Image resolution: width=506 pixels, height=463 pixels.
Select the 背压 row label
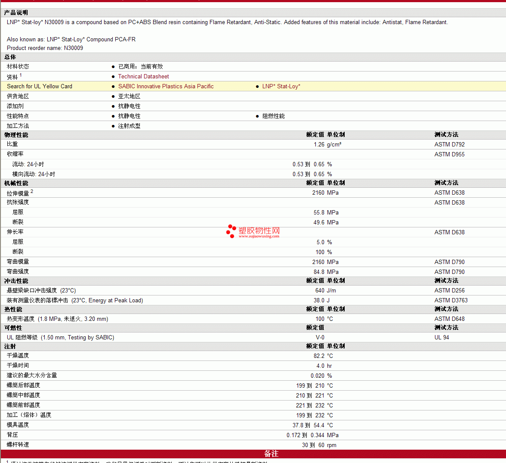click(12, 435)
